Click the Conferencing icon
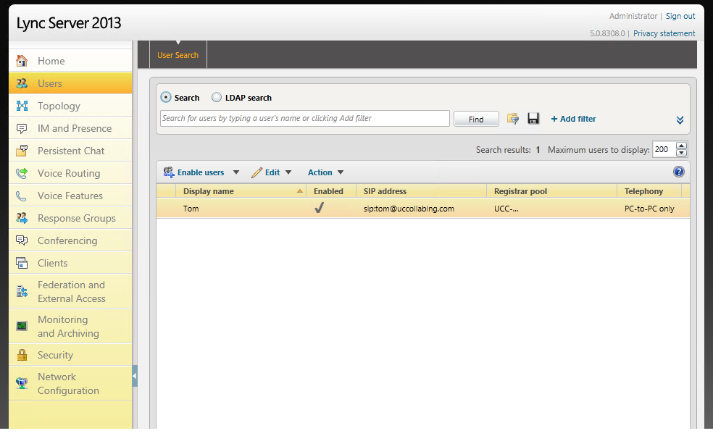713x436 pixels. [x=21, y=240]
